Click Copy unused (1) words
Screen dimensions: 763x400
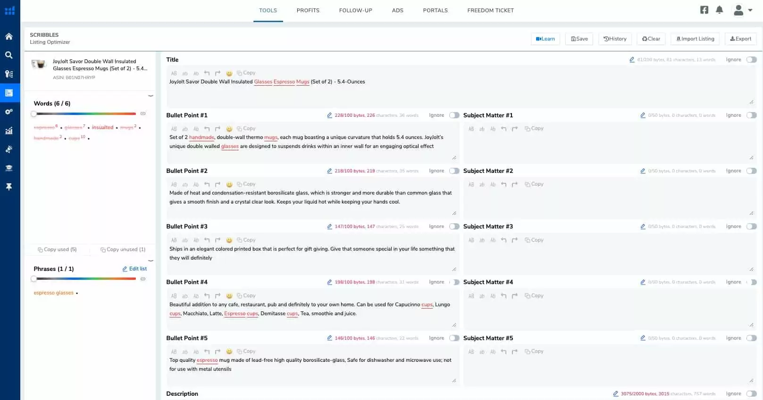[123, 250]
